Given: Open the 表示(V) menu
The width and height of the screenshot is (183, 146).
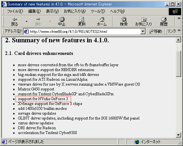Looking at the screenshot, I should (x=52, y=11).
